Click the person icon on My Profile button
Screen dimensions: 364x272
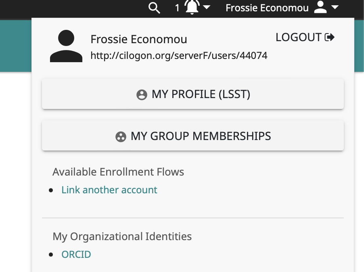tap(142, 95)
